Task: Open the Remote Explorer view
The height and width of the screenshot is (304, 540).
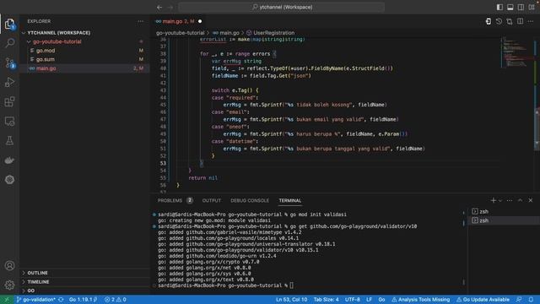Action: tap(9, 121)
